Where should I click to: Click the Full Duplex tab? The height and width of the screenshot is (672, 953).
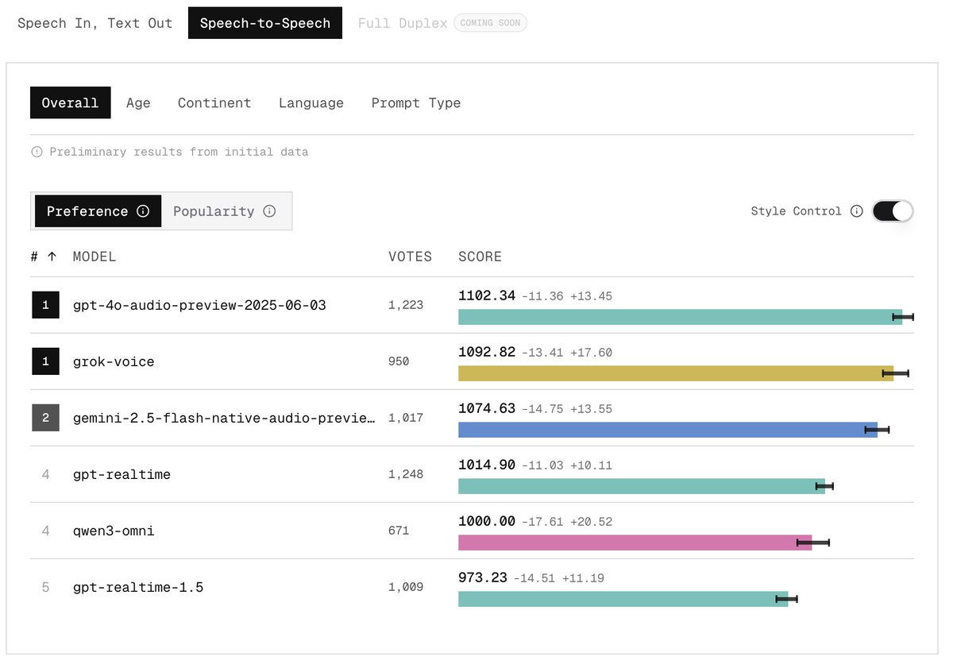click(403, 23)
